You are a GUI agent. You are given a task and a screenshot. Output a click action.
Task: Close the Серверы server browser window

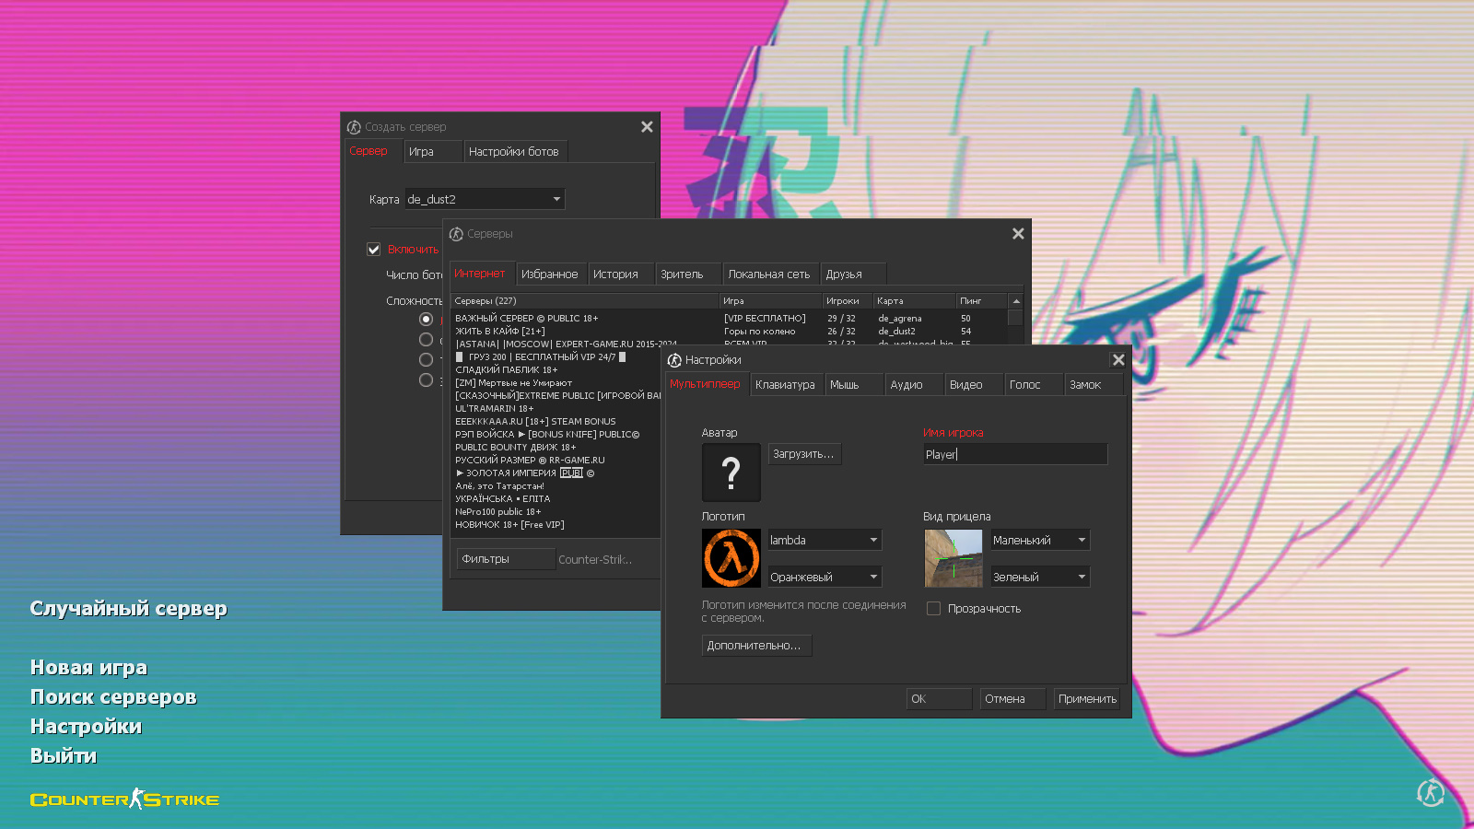1018,234
